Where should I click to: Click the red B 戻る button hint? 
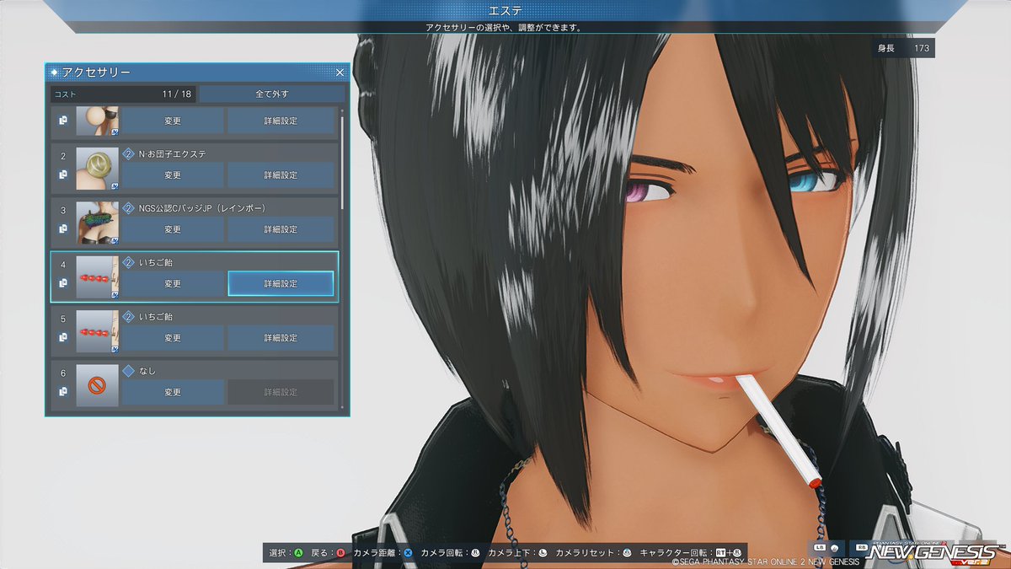click(340, 553)
